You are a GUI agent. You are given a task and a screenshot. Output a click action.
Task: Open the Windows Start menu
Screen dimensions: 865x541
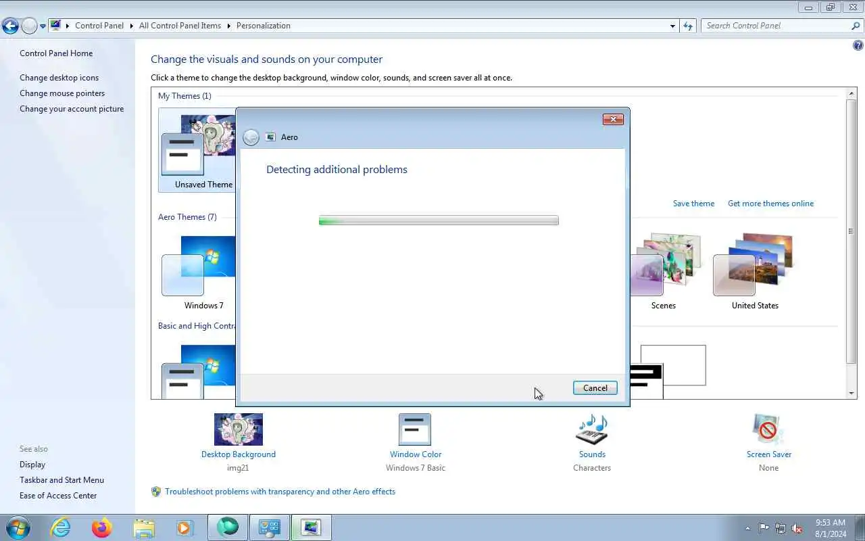tap(17, 527)
